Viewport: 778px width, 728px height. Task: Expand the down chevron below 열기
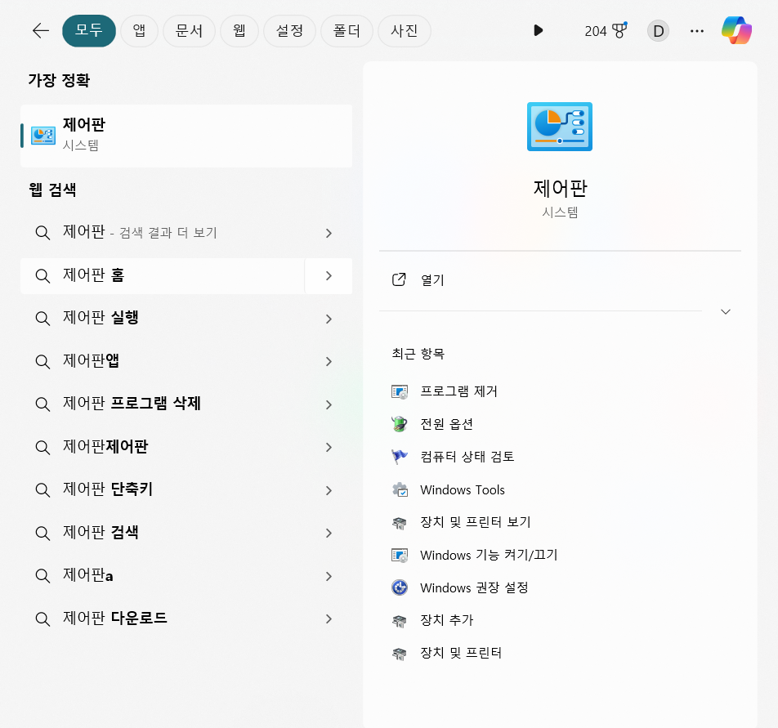725,311
